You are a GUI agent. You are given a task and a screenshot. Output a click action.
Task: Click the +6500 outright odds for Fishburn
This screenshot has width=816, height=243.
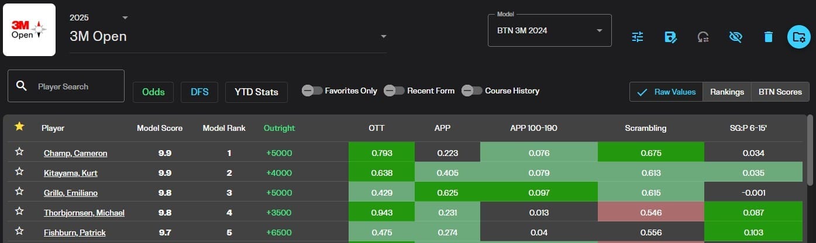(278, 232)
